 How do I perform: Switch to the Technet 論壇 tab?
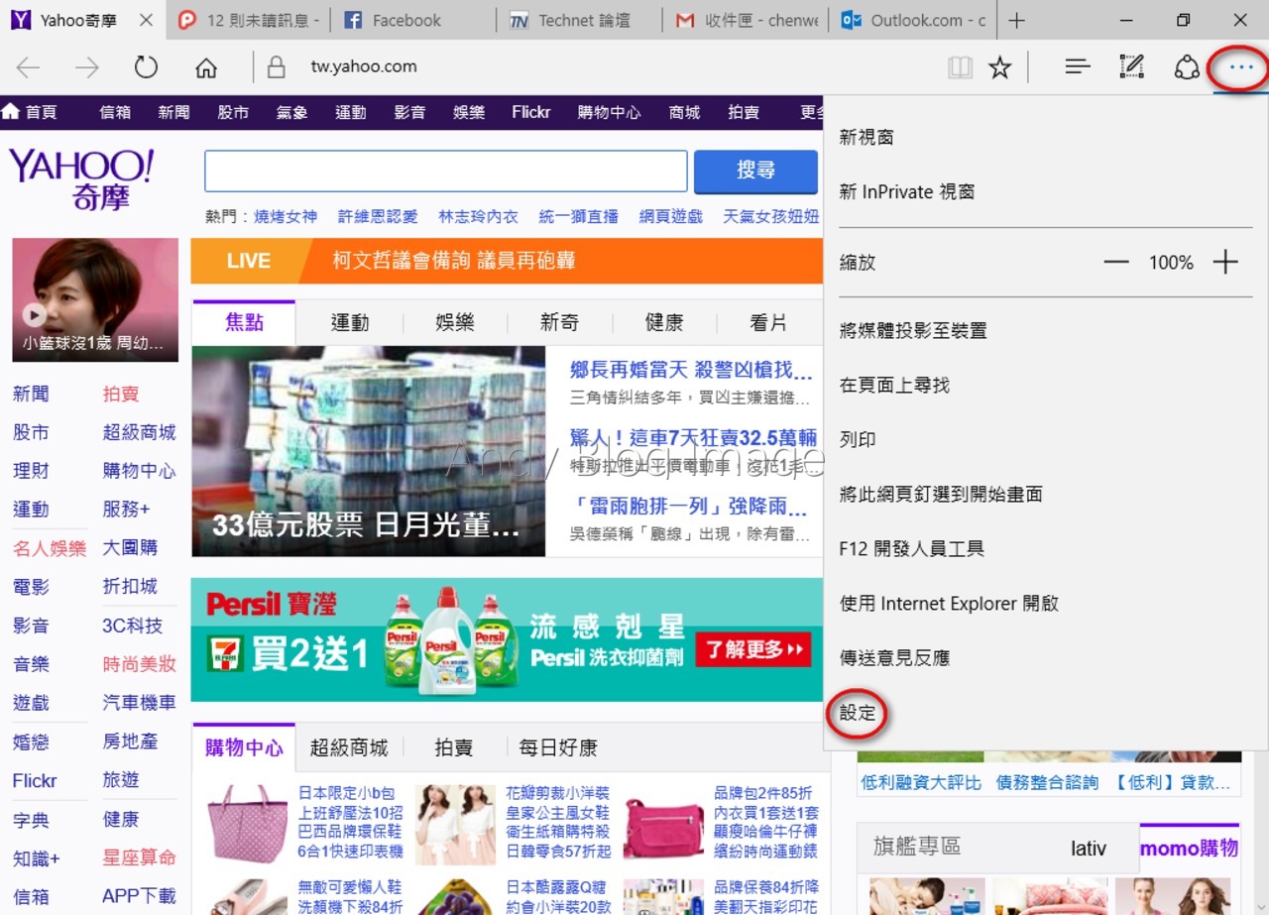tap(578, 20)
